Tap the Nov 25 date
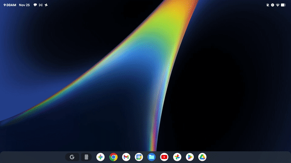This screenshot has width=291, height=163. [24, 5]
